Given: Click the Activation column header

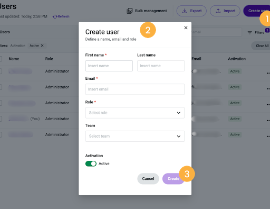Looking at the screenshot, I should click(237, 59).
